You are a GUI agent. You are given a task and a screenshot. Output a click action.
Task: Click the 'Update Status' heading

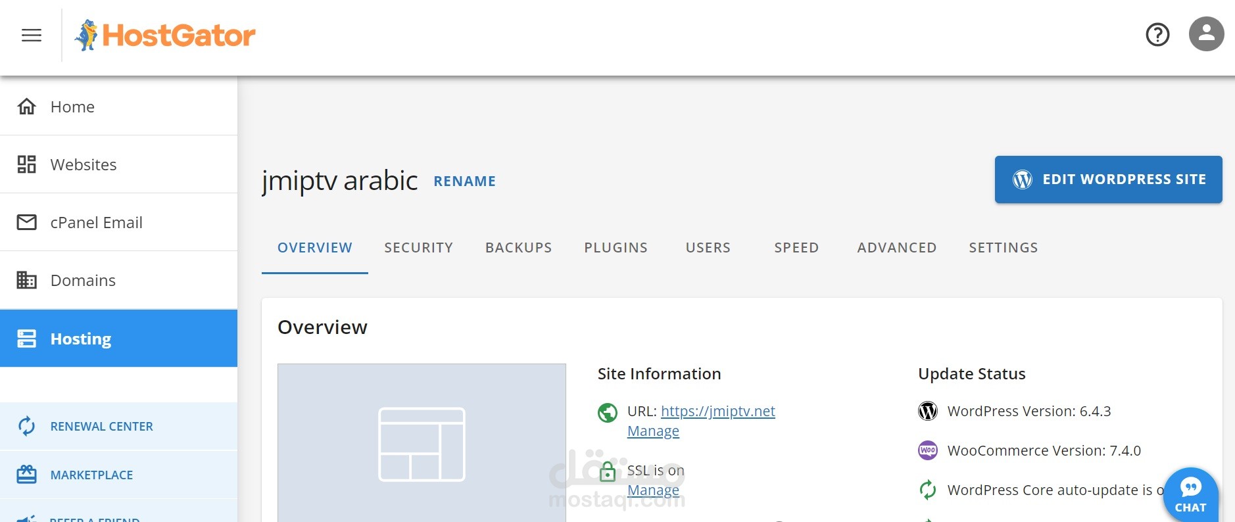coord(972,374)
